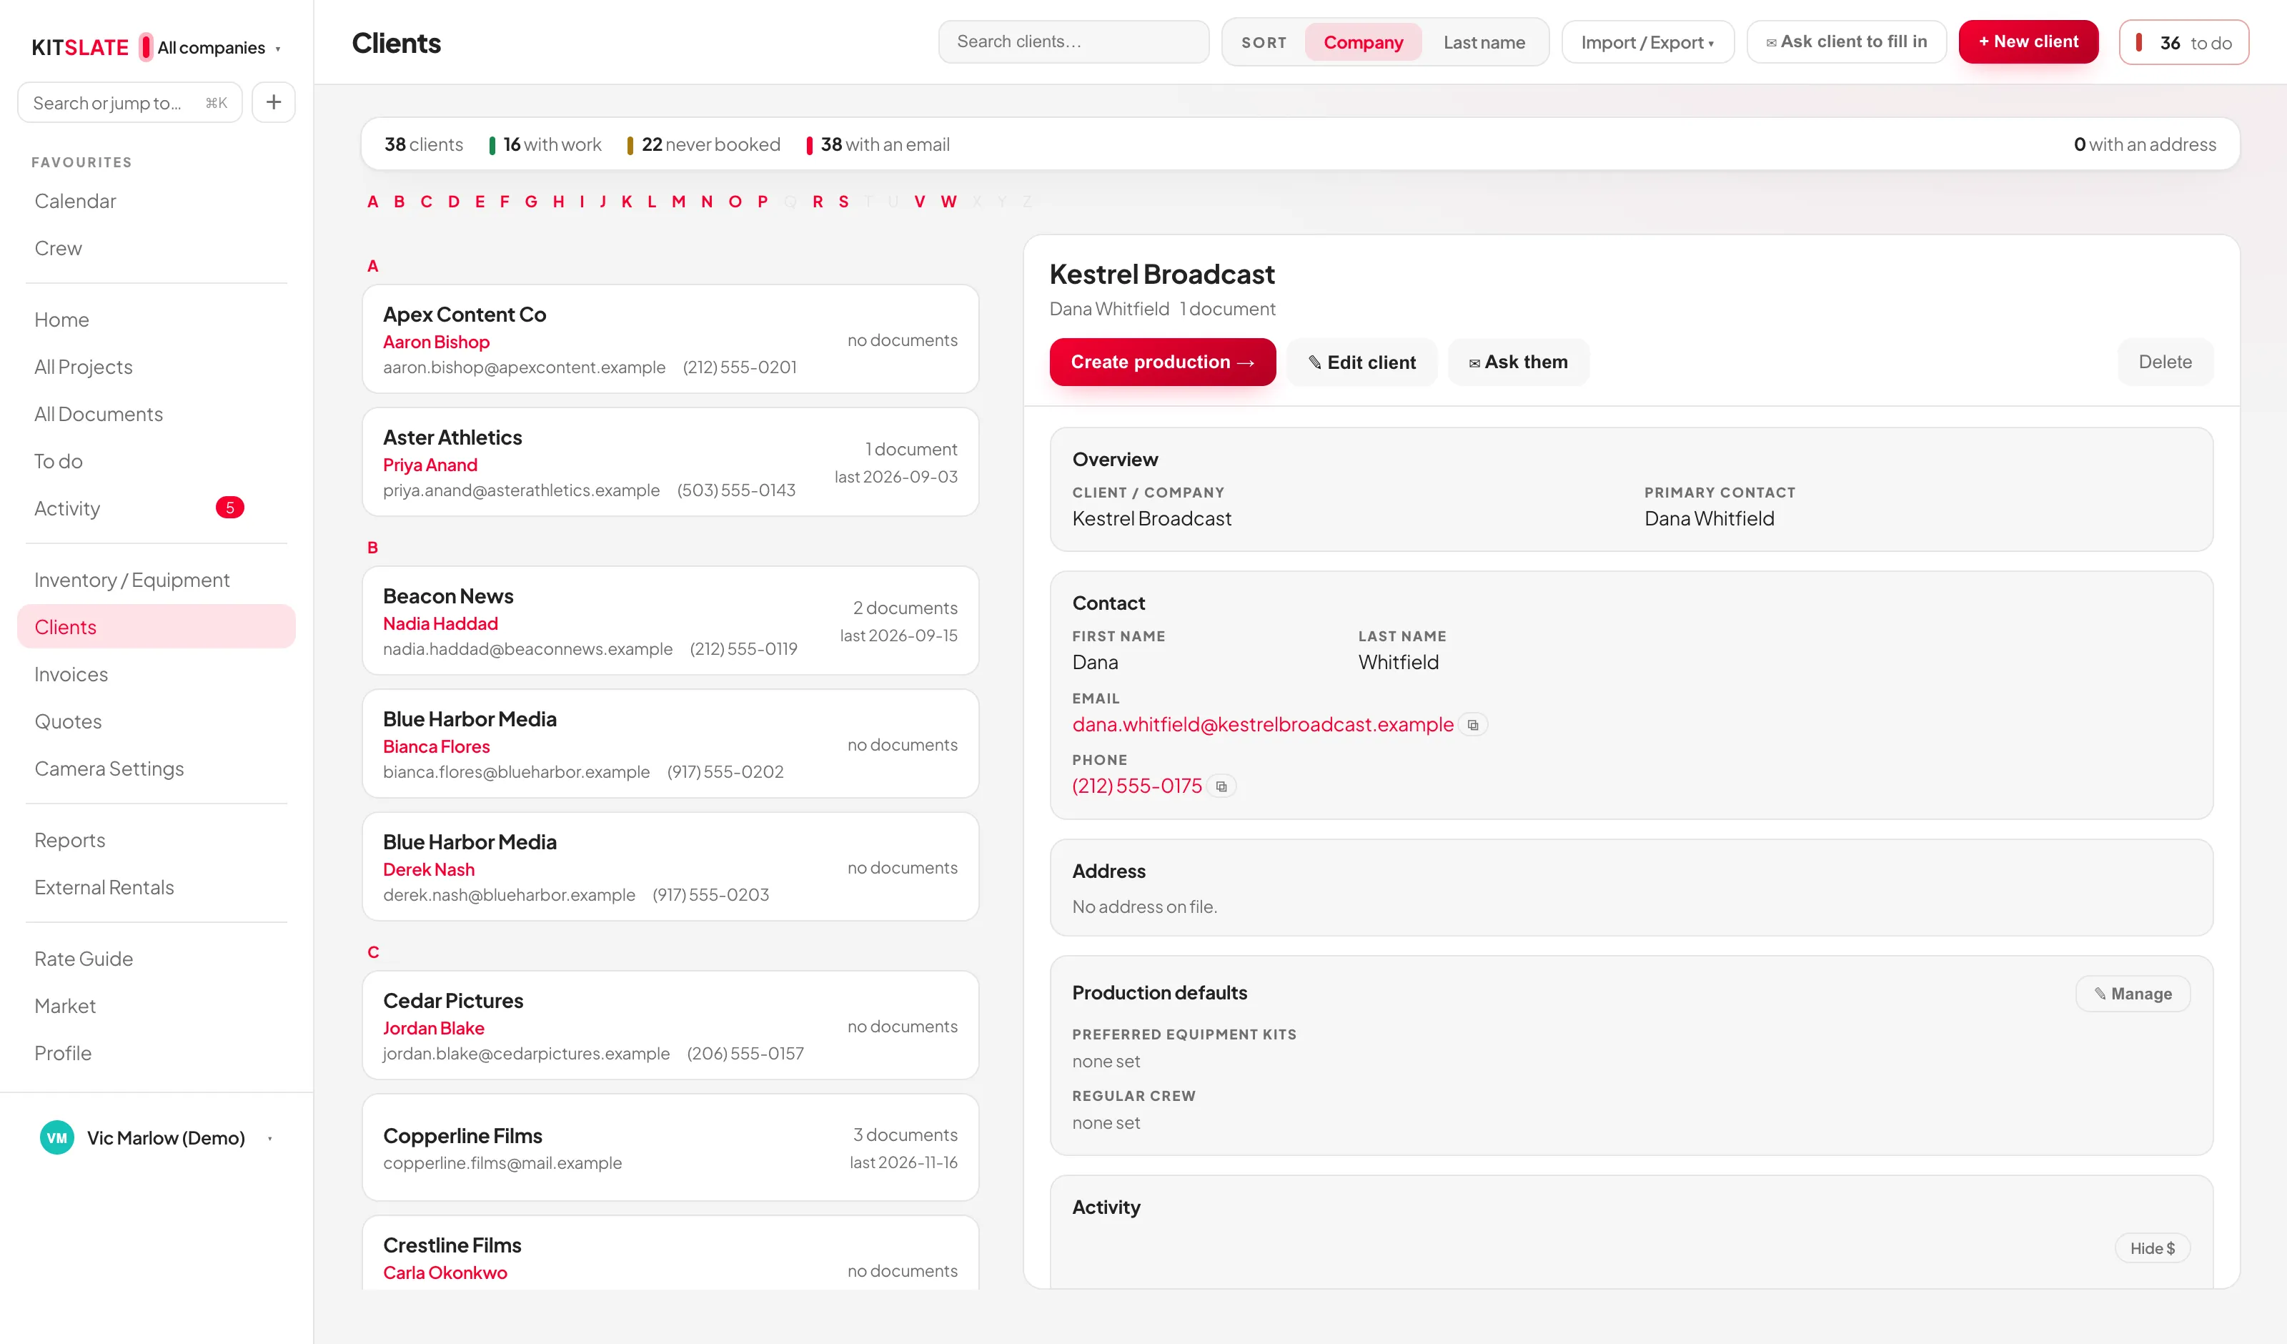Toggle Hide $ in Activity
This screenshot has height=1344, width=2287.
2152,1247
